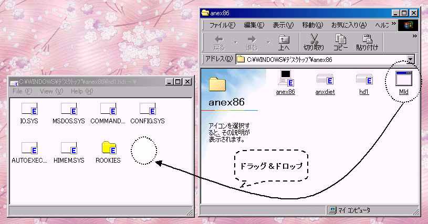Image resolution: width=428 pixels, height=224 pixels.
Task: Select the AUTOEXEC file icon
Action: click(29, 148)
